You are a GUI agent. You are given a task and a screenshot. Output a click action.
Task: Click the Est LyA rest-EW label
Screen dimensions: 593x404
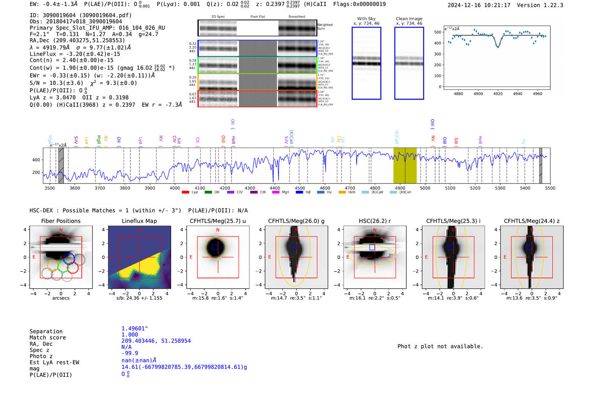tap(54, 362)
